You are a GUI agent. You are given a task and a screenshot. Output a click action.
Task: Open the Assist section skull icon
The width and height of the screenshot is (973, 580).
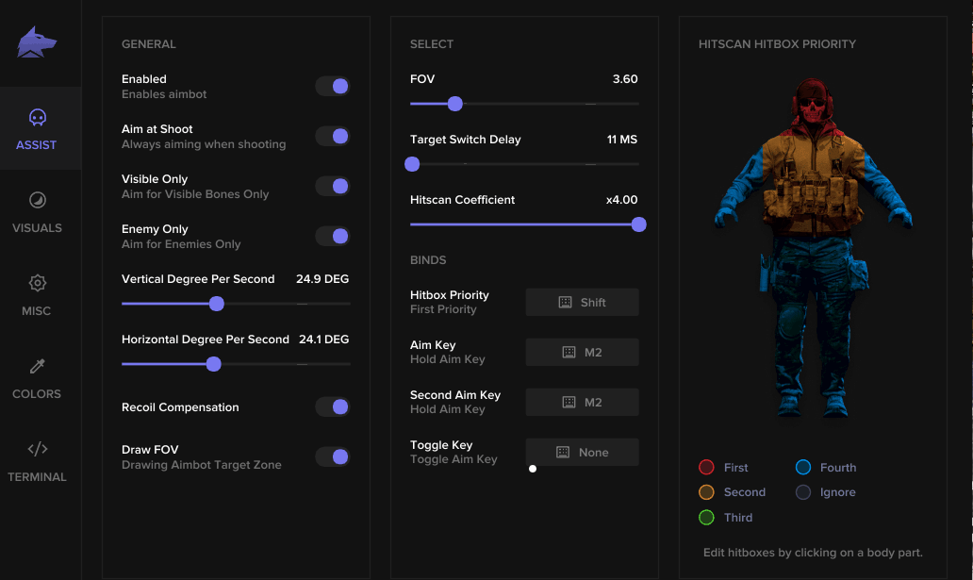[37, 118]
